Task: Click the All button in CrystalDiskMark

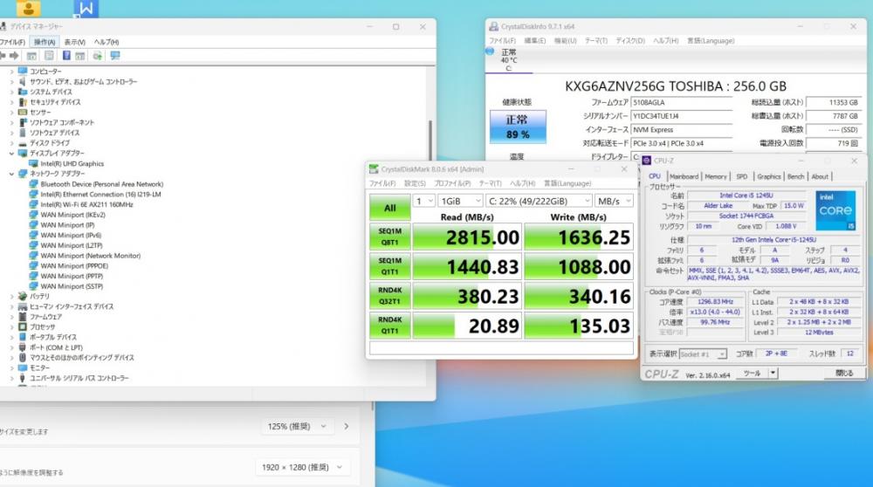Action: (389, 208)
